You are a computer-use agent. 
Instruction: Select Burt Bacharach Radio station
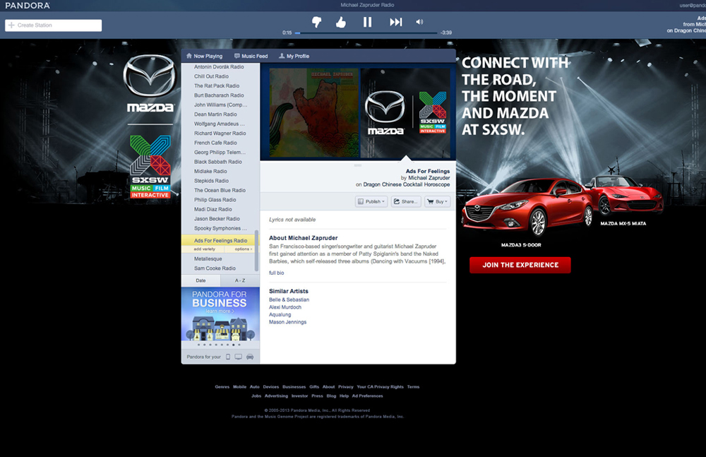(219, 95)
